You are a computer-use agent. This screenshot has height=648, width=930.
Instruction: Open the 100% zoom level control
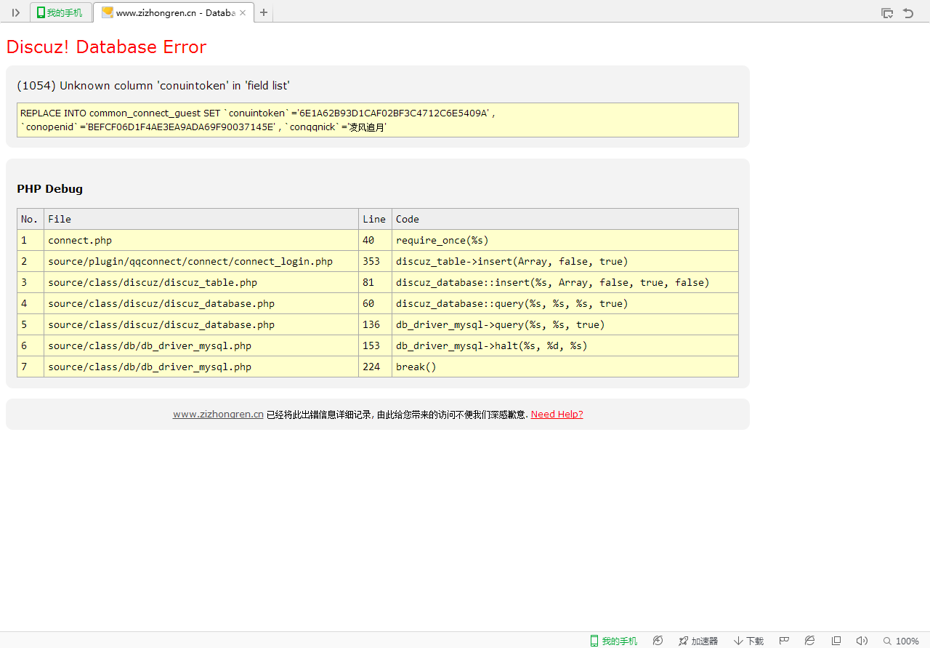pyautogui.click(x=901, y=641)
